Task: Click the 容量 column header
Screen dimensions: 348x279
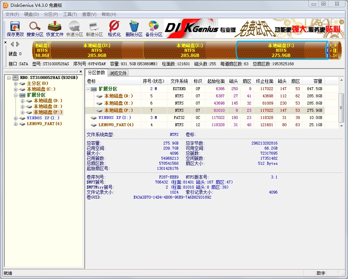Action: pos(313,81)
